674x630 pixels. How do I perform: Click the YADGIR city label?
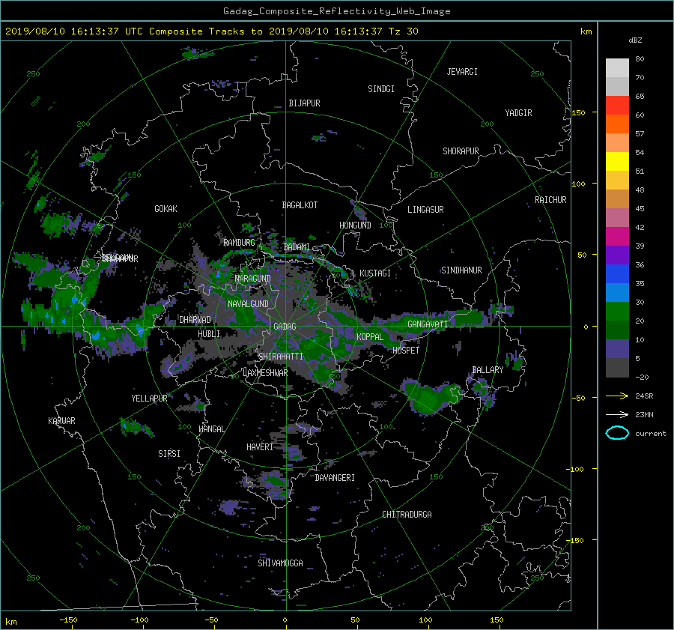(x=518, y=113)
